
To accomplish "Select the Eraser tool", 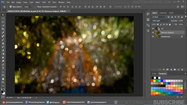I will [x=3, y=50].
